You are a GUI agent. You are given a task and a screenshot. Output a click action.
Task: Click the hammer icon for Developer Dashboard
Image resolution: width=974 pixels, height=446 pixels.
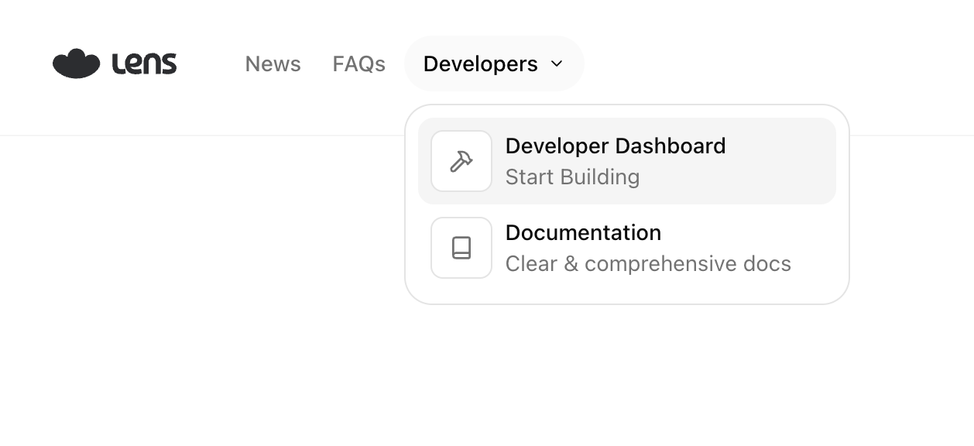461,161
